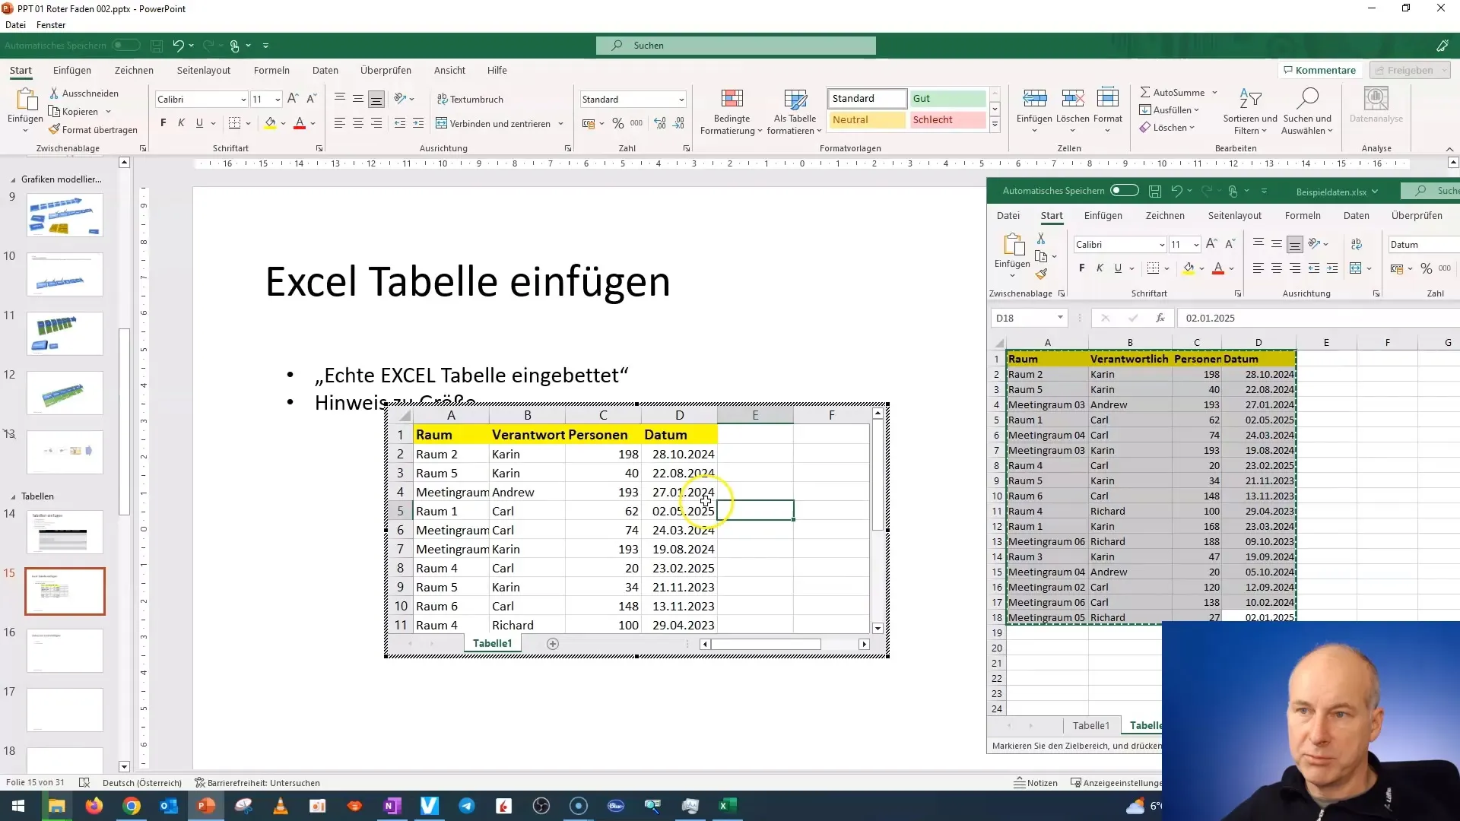
Task: Click the increase font size icon
Action: click(293, 99)
